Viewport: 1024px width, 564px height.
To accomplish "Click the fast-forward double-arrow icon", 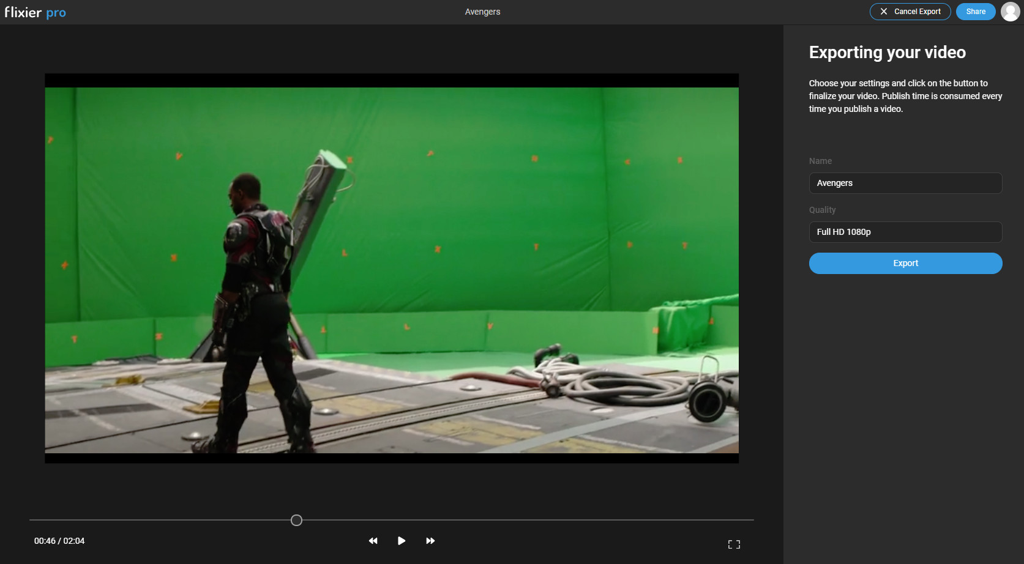I will point(430,541).
